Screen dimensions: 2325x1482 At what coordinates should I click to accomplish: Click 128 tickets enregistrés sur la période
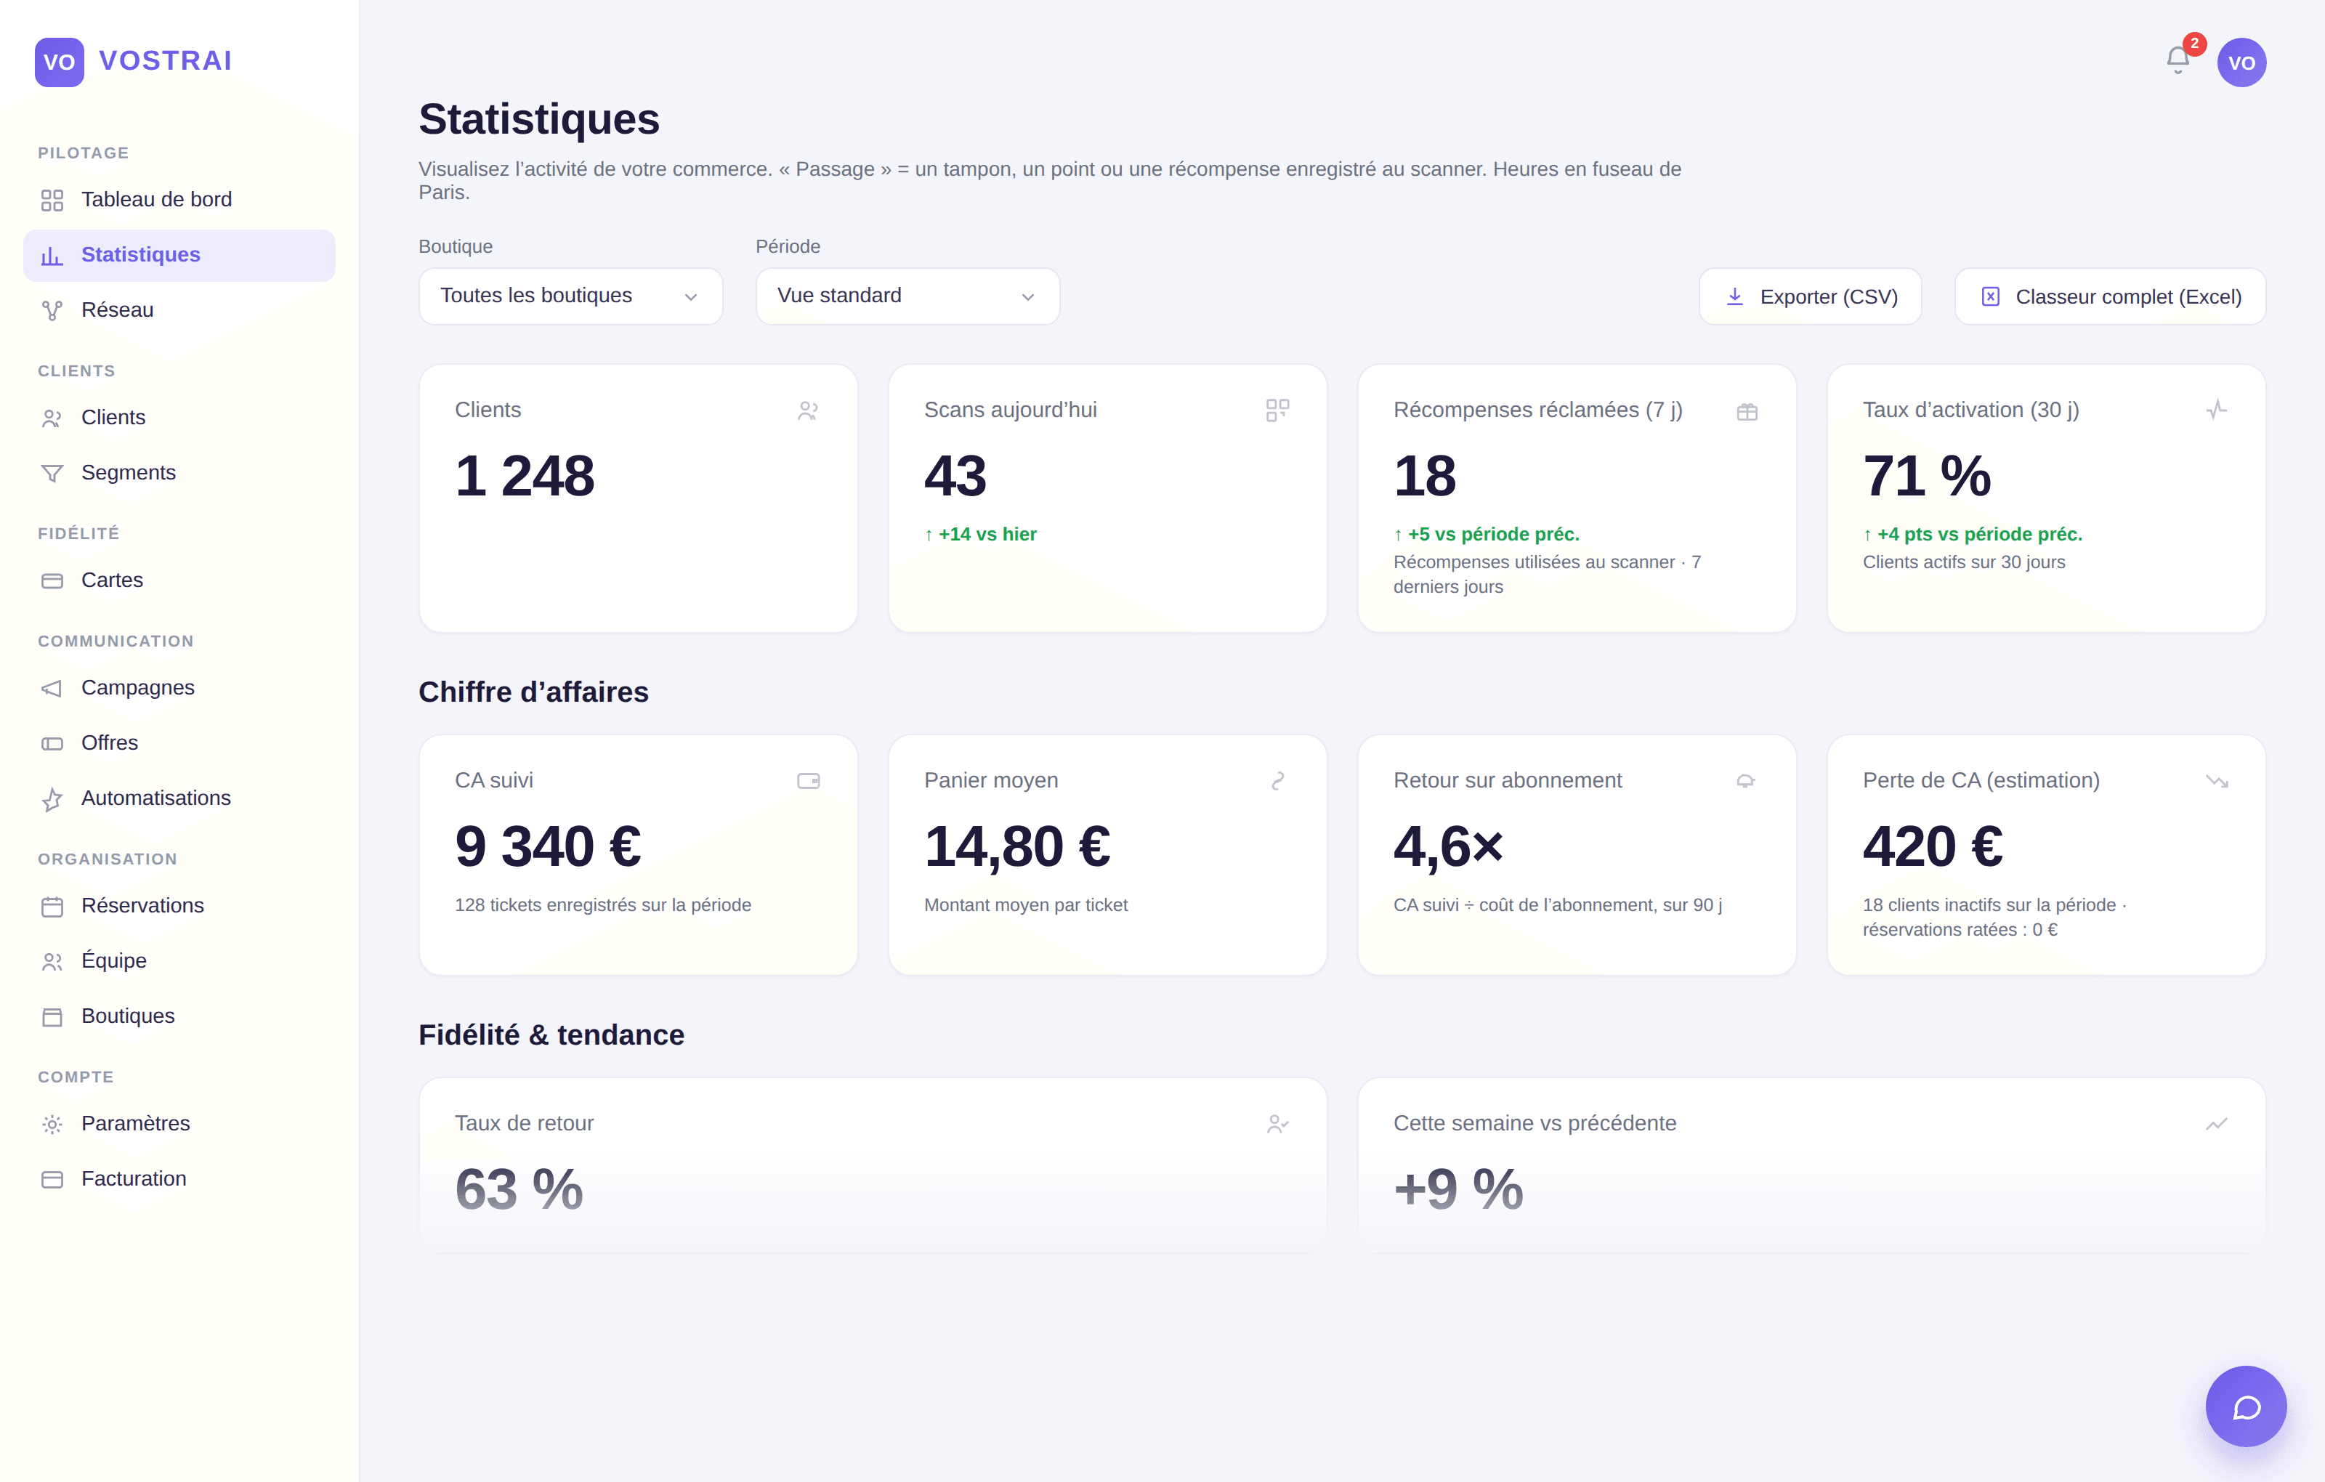click(602, 906)
